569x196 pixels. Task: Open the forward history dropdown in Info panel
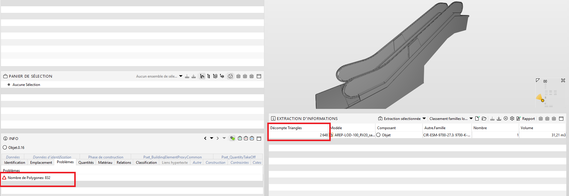point(224,138)
